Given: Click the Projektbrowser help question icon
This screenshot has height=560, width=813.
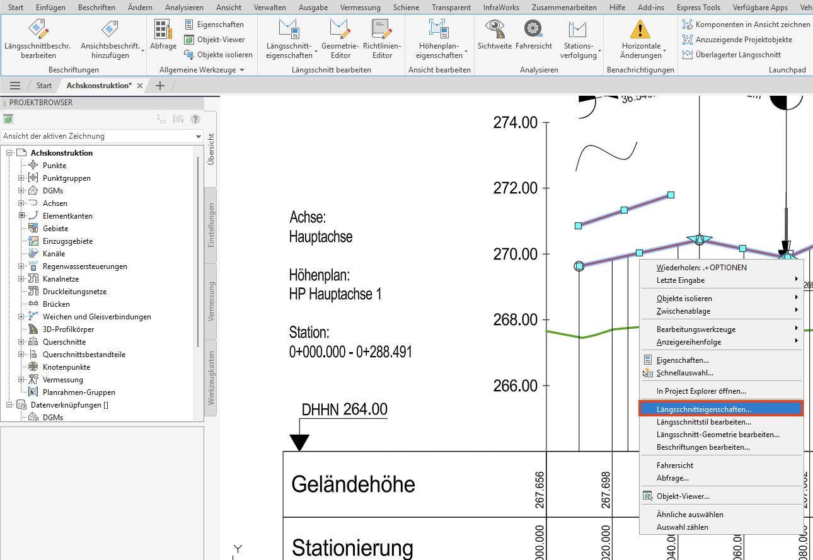Looking at the screenshot, I should [x=195, y=119].
